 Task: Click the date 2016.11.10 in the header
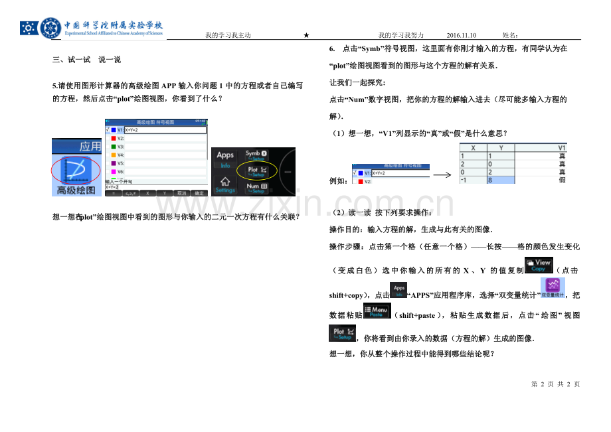(462, 35)
